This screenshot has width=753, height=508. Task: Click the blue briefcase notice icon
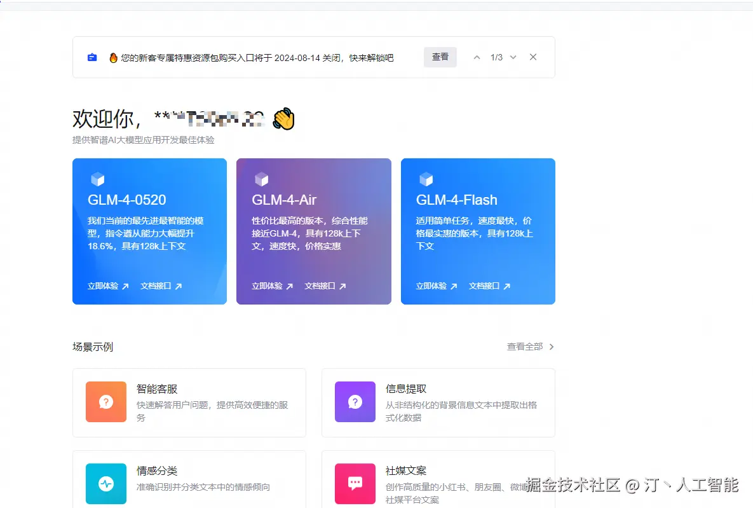(x=92, y=58)
